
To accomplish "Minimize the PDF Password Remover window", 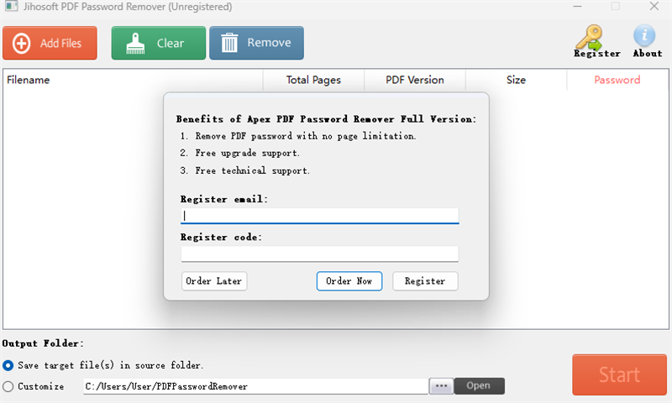I will click(x=577, y=7).
